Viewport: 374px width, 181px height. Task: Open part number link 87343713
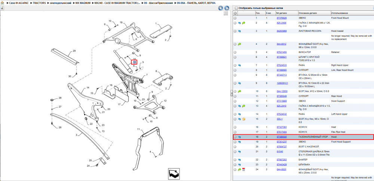(x=282, y=75)
